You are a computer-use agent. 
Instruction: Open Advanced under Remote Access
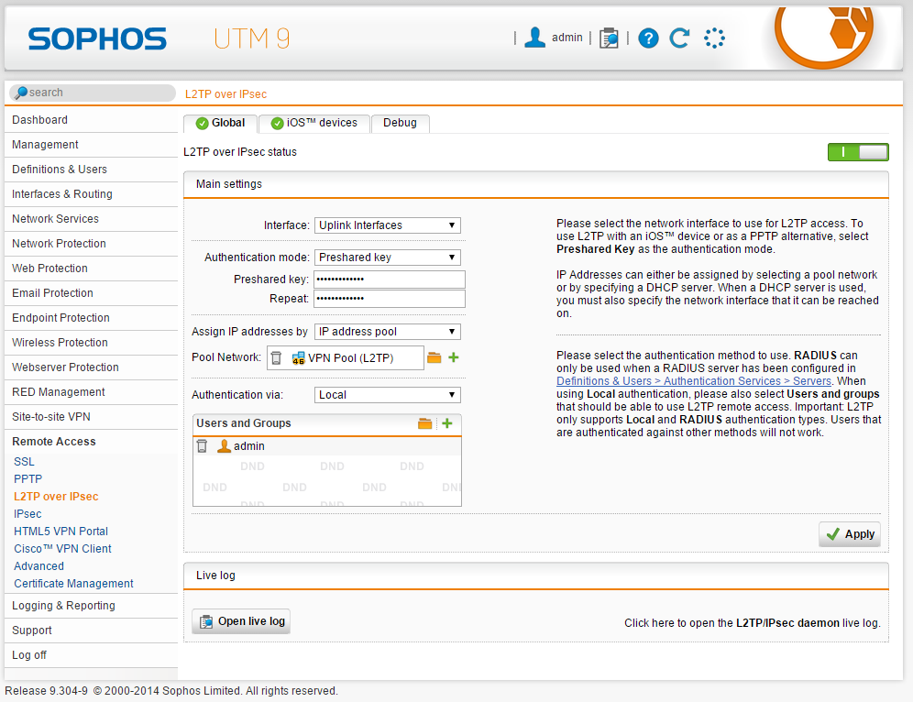(x=39, y=566)
